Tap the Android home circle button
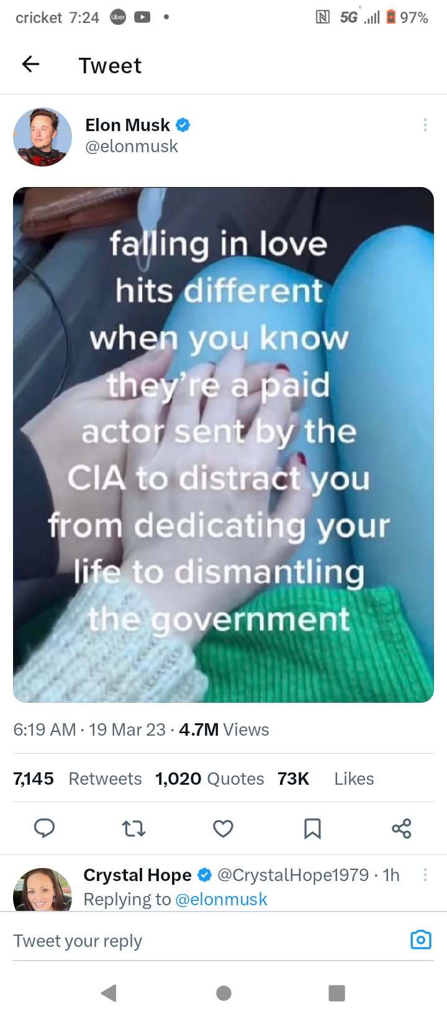Image resolution: width=447 pixels, height=1019 pixels. (224, 993)
